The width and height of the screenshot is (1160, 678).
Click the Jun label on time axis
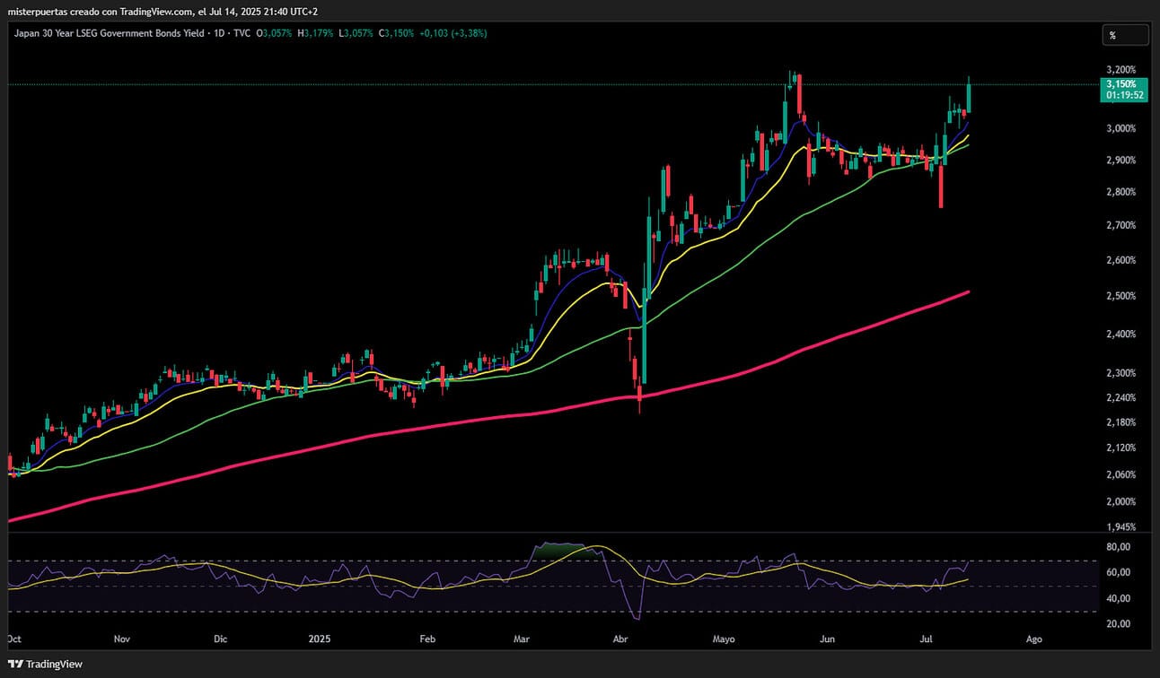click(828, 639)
